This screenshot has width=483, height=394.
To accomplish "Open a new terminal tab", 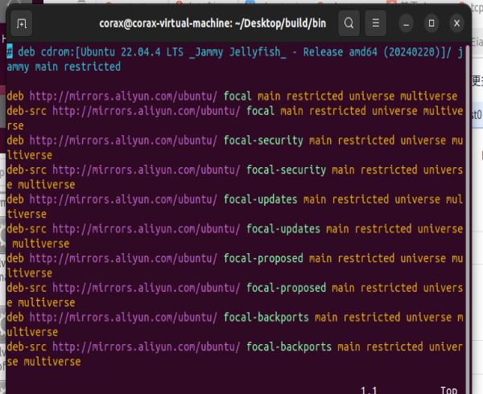I will [x=22, y=23].
